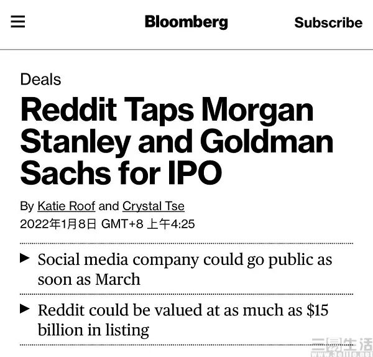Click 'billion in listing' summary text
373x357 pixels.
tap(93, 331)
